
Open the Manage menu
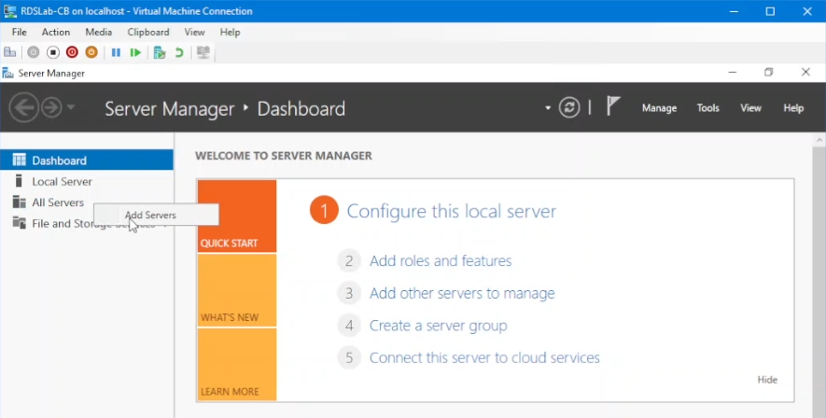point(659,108)
